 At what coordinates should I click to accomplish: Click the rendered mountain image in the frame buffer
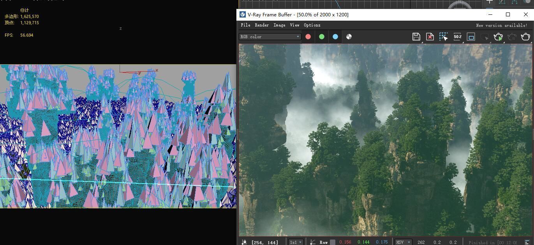385,140
